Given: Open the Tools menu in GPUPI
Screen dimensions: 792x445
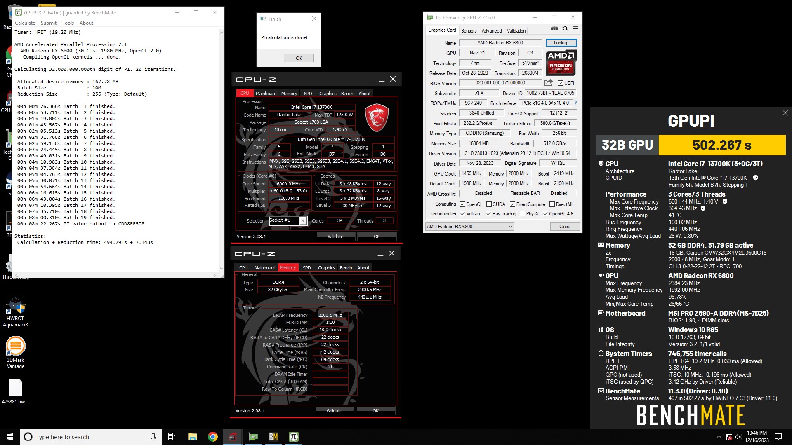Looking at the screenshot, I should tap(68, 23).
